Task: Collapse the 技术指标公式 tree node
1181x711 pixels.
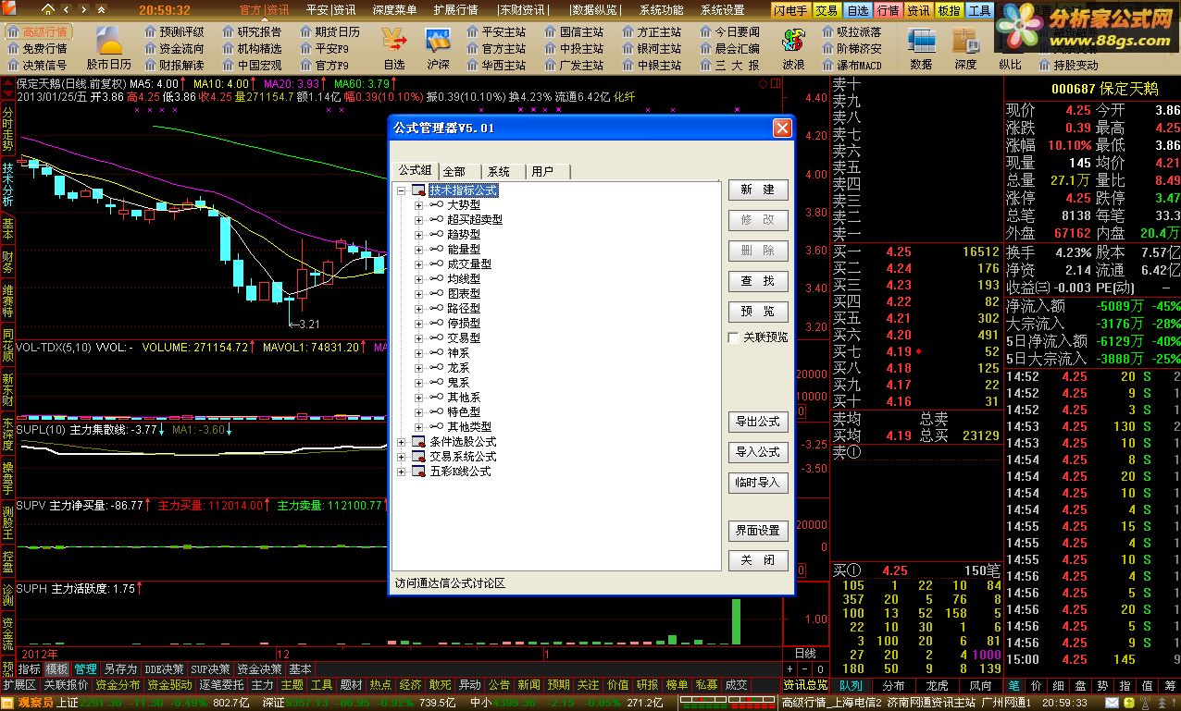Action: 402,190
